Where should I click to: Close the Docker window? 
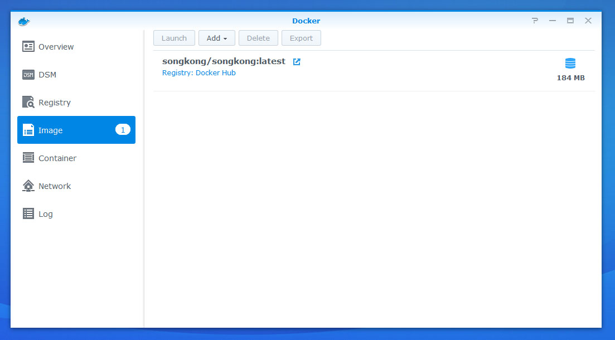tap(588, 21)
